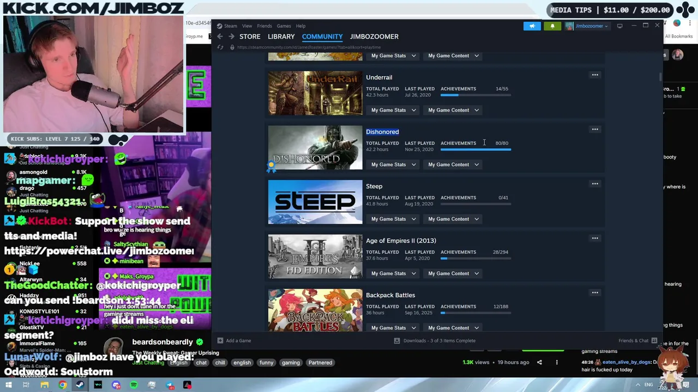Open the Dishonored game thumbnail

(x=315, y=148)
